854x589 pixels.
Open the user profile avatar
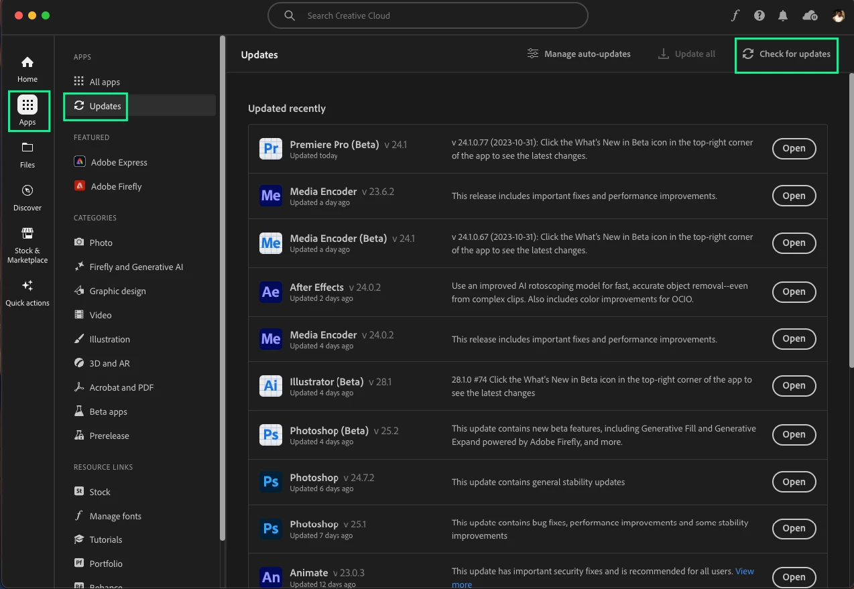(838, 15)
